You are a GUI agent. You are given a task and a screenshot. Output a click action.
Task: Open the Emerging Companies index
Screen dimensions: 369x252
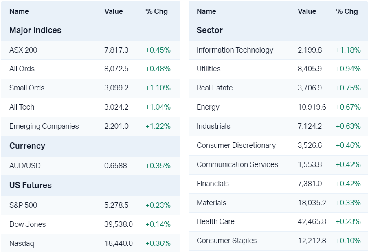pos(44,126)
